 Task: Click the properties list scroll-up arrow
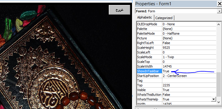click(218, 24)
